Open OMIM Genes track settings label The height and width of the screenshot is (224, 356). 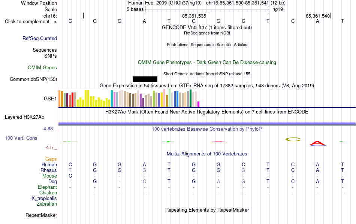pos(42,68)
